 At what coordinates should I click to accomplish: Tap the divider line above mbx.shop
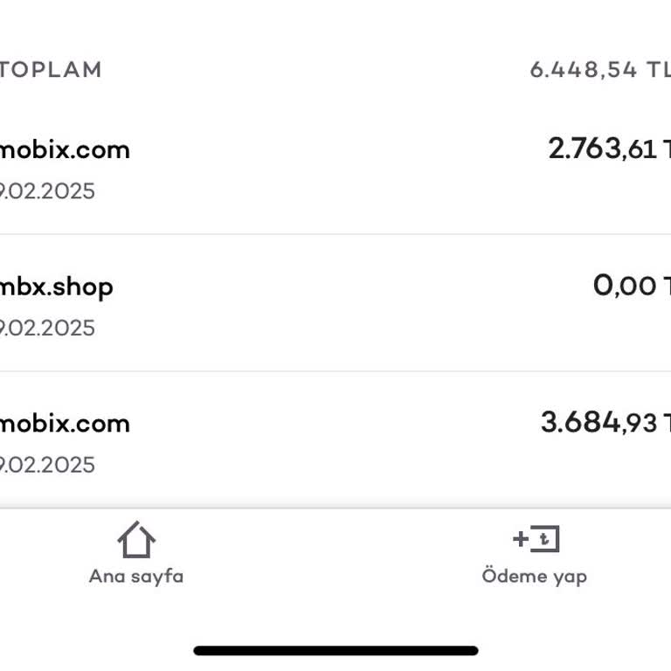pyautogui.click(x=335, y=234)
